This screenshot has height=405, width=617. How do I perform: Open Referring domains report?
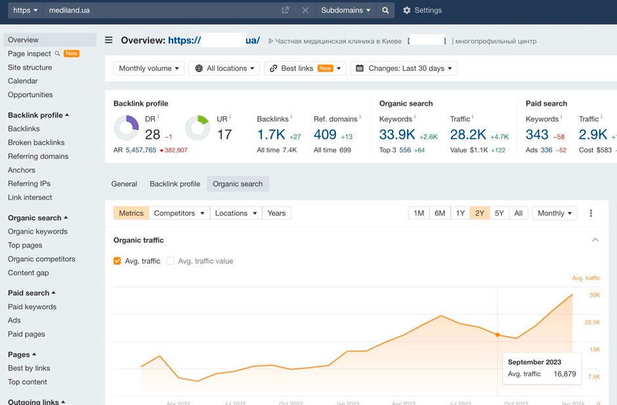pos(38,156)
